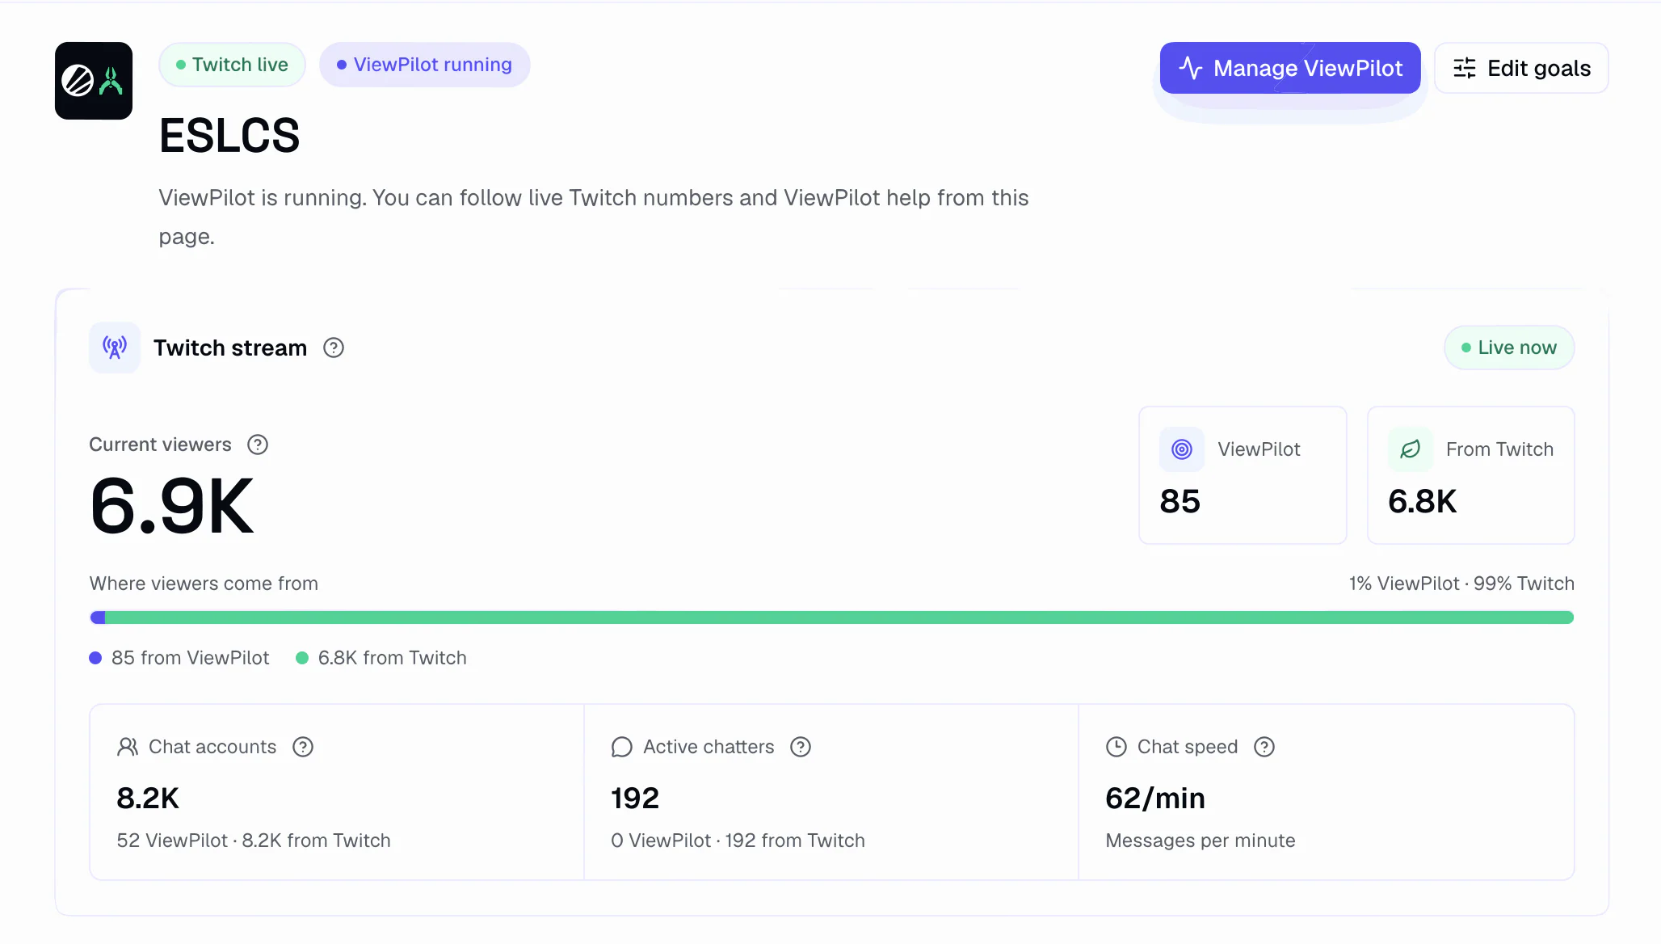Click the ESLCS channel logo thumbnail
This screenshot has width=1661, height=944.
pos(94,81)
